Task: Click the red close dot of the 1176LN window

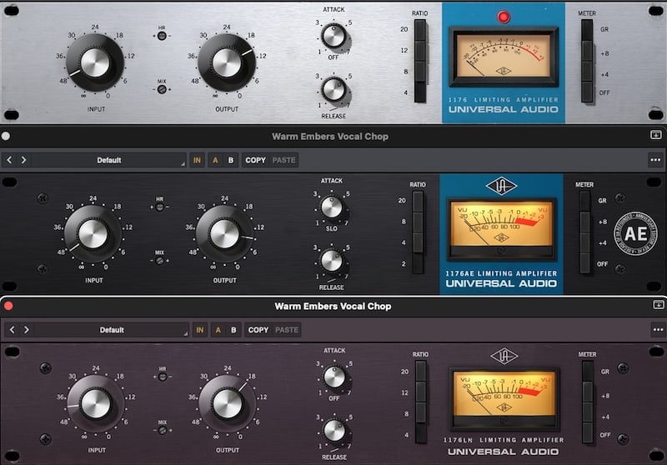Action: pyautogui.click(x=8, y=306)
